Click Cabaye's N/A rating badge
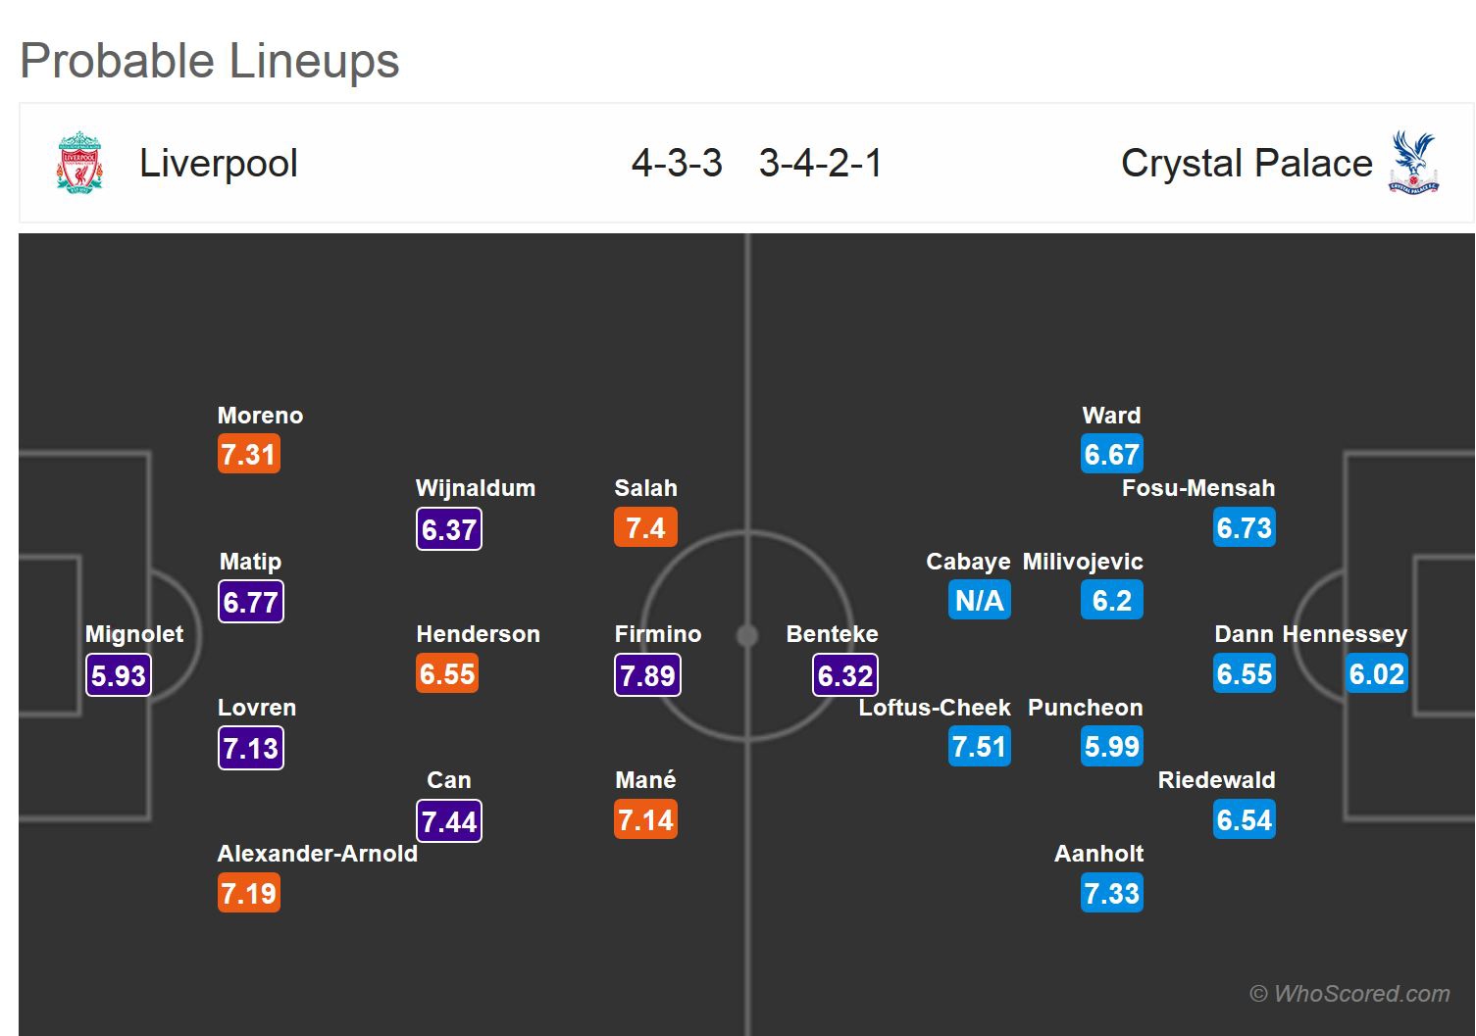1476x1036 pixels. pyautogui.click(x=979, y=601)
